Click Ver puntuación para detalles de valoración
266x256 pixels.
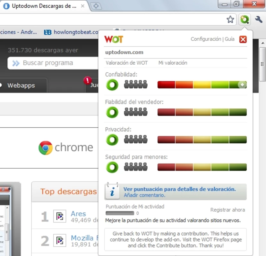click(179, 189)
